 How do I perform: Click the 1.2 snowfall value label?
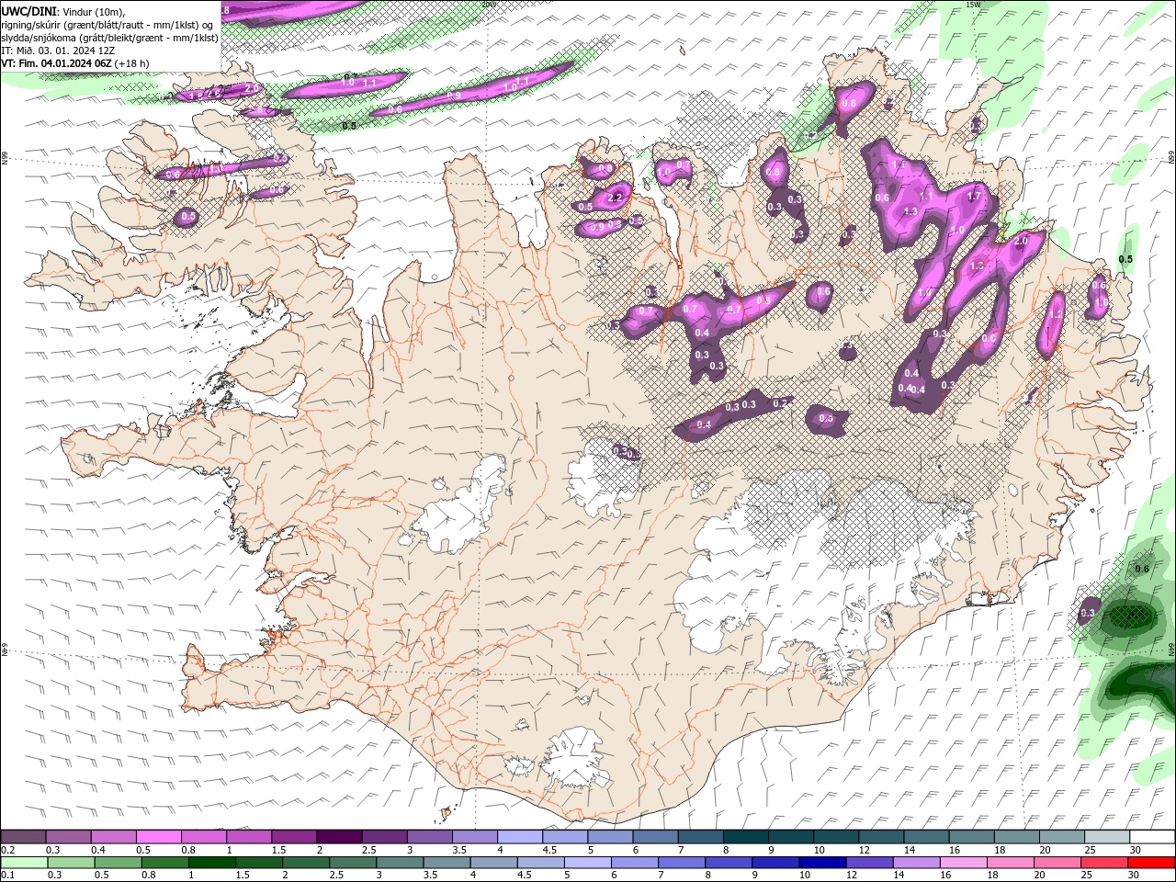pos(1057,314)
